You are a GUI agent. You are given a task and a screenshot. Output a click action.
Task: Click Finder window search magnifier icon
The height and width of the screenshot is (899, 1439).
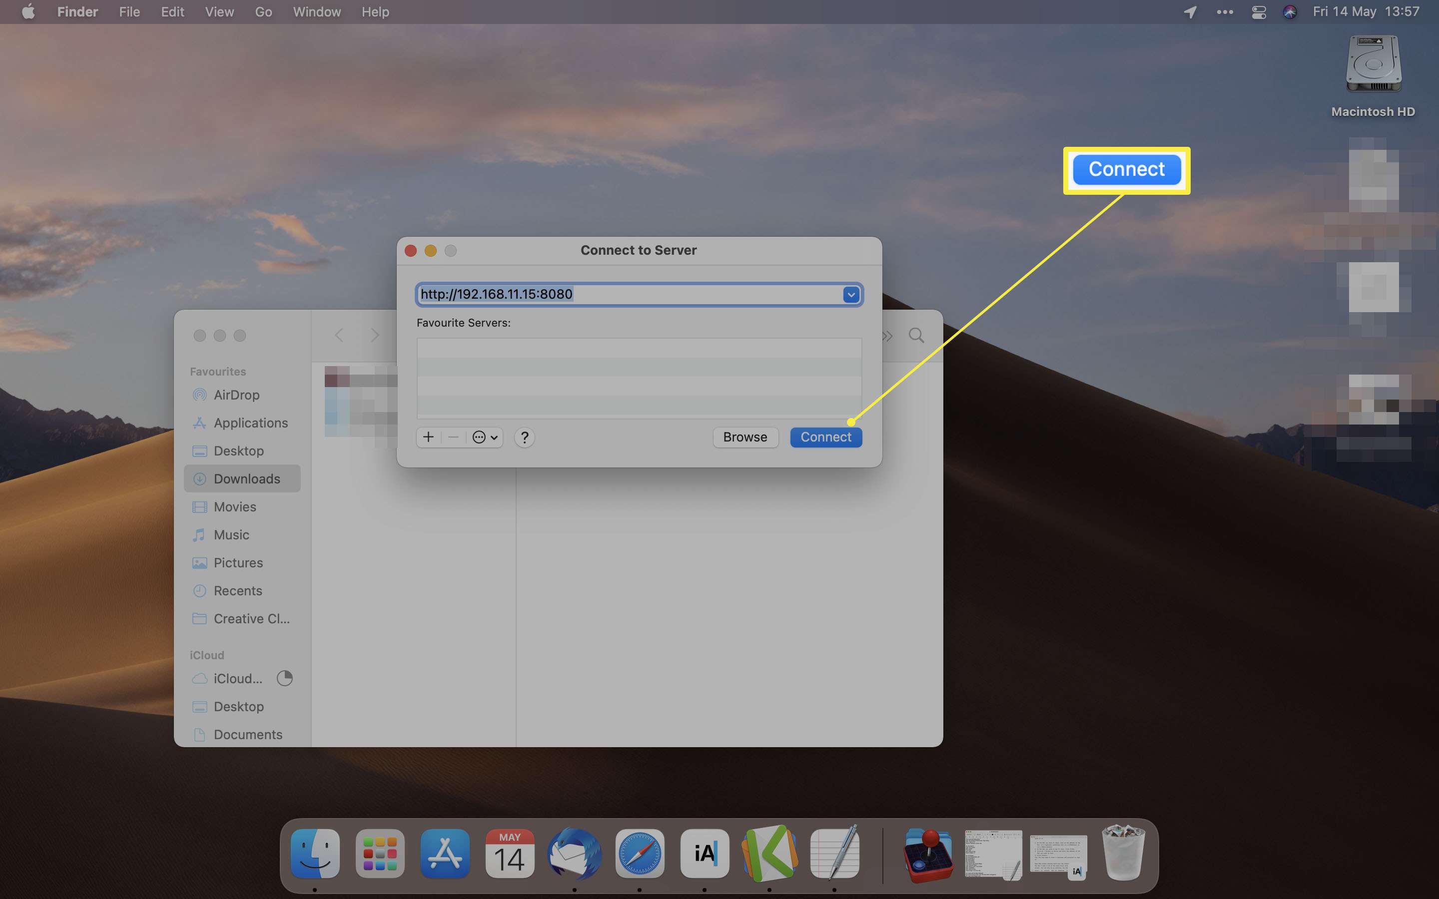tap(916, 335)
